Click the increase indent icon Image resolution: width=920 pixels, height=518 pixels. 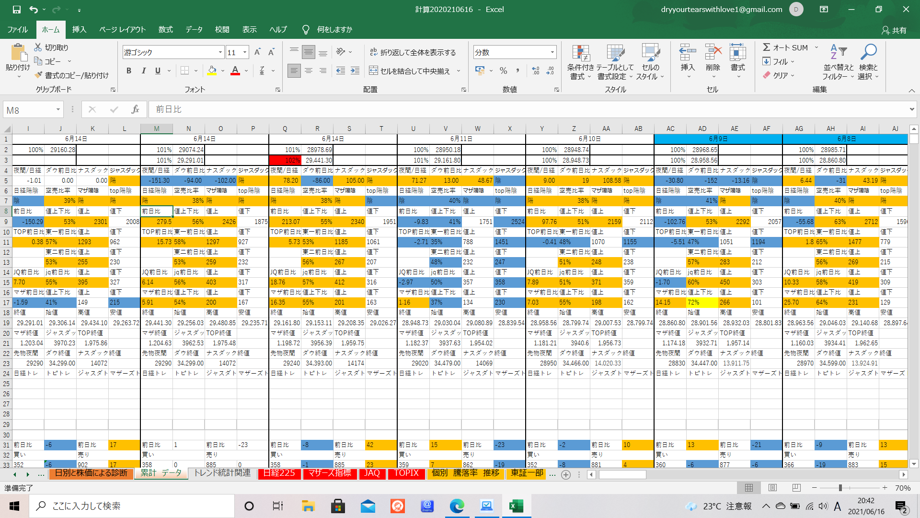[x=355, y=71]
